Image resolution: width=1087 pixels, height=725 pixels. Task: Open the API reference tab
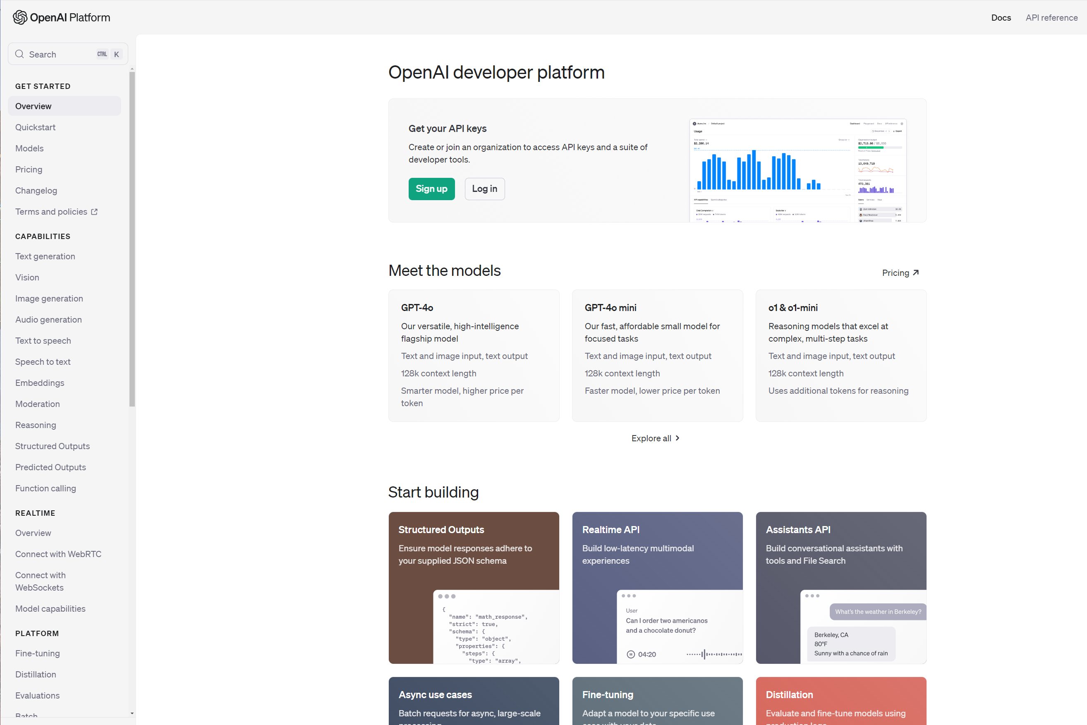click(x=1051, y=17)
